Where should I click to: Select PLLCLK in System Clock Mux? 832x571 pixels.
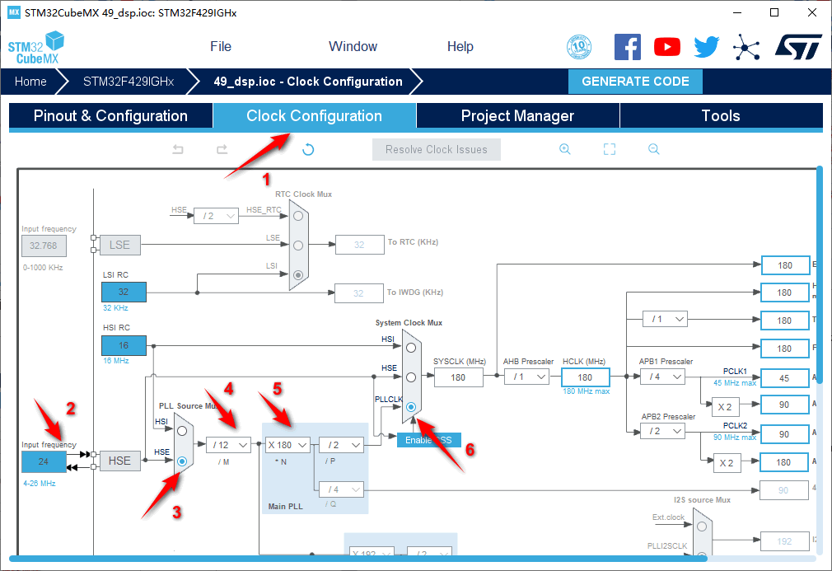coord(410,407)
